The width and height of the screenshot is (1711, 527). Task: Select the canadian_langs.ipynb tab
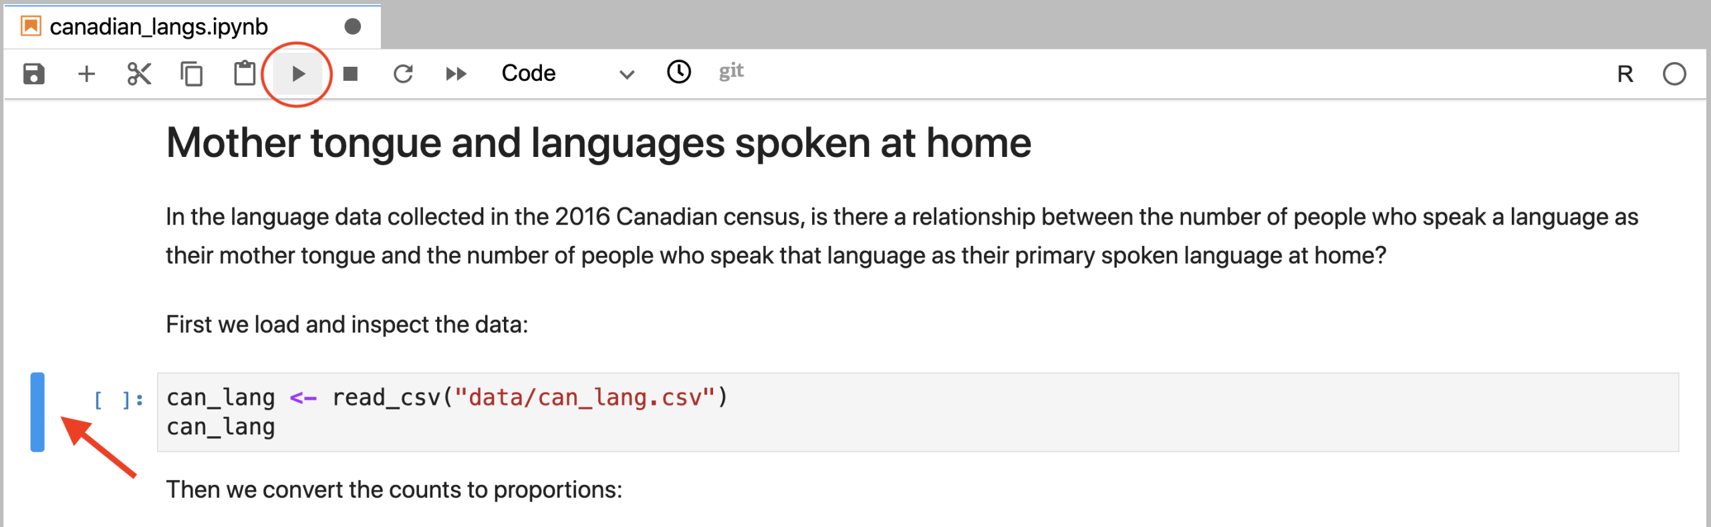coord(159,27)
